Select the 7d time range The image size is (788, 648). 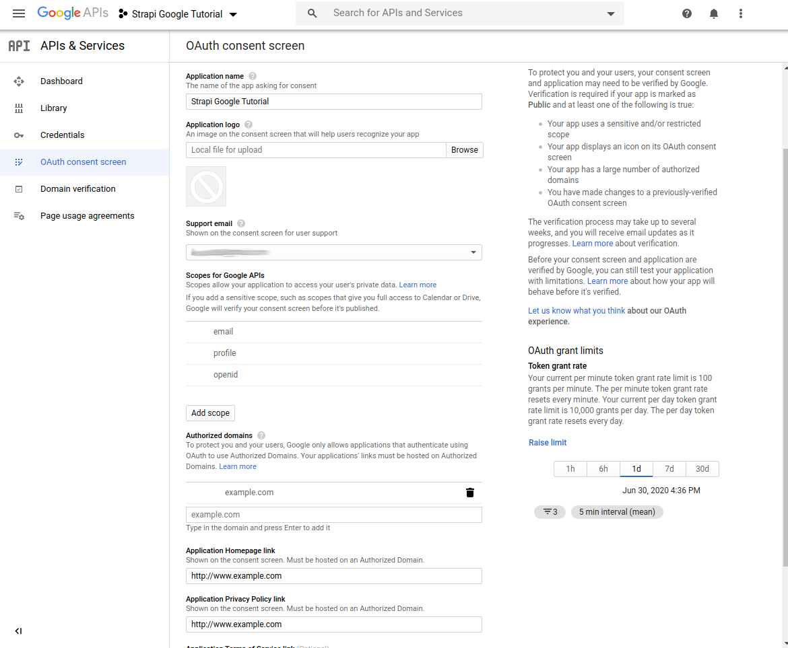[669, 469]
